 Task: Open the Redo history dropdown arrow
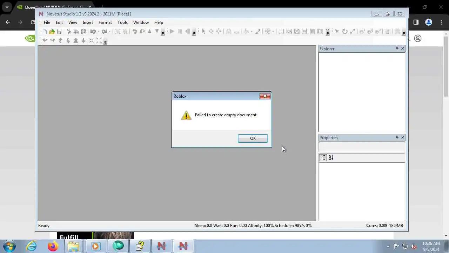[109, 32]
